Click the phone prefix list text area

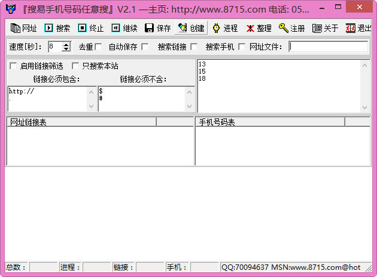[279, 86]
